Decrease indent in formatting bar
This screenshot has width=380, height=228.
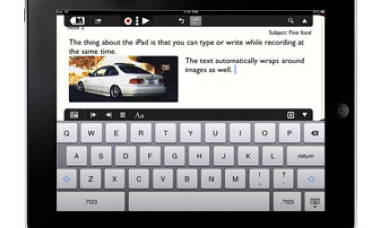93,115
